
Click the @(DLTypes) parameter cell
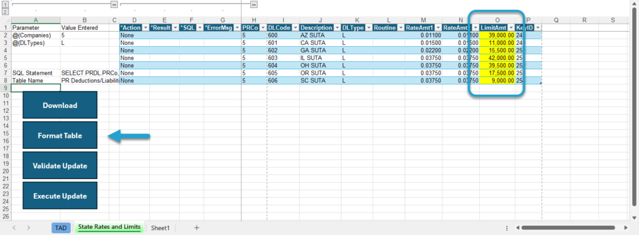point(36,43)
